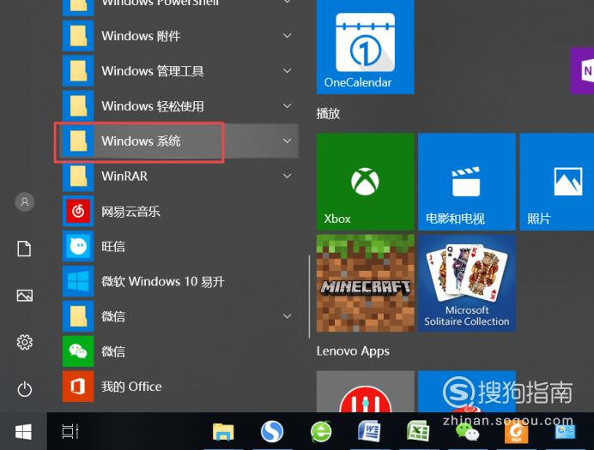The height and width of the screenshot is (450, 594).
Task: Expand the WinRAR chevron
Action: pyautogui.click(x=288, y=176)
